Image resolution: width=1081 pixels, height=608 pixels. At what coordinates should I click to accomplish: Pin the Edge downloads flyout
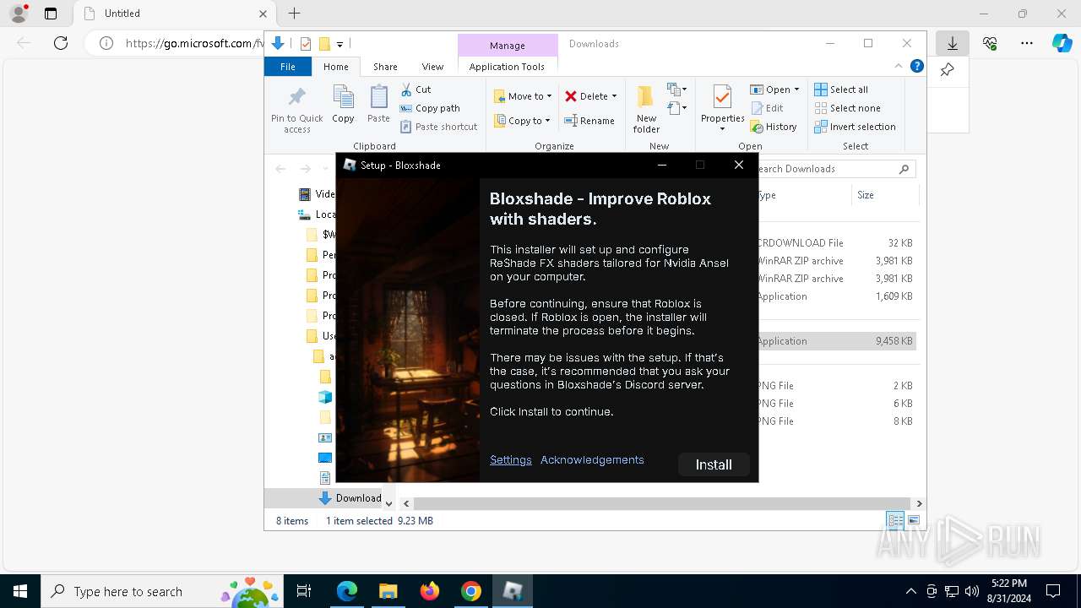click(x=947, y=70)
